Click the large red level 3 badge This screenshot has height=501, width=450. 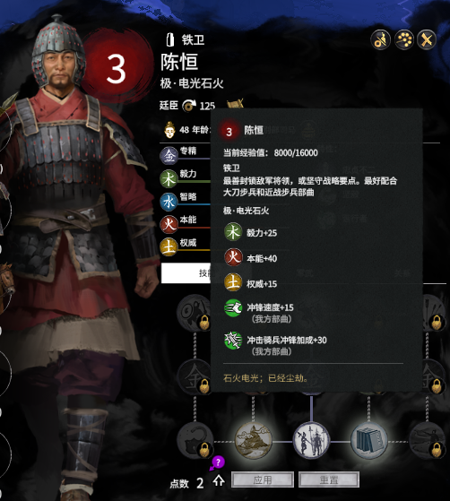click(116, 68)
